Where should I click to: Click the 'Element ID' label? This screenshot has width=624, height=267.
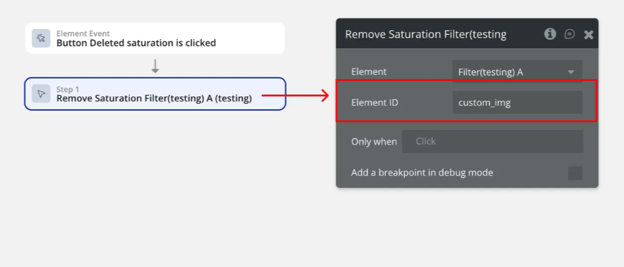click(374, 103)
